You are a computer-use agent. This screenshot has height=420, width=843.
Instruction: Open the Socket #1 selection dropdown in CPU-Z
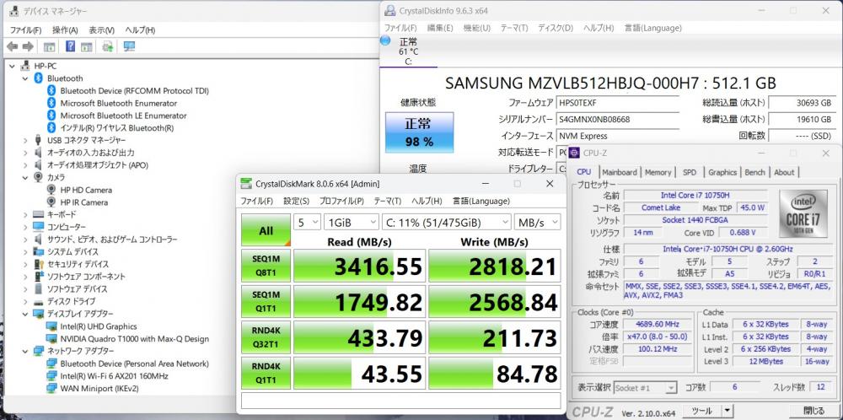(645, 387)
